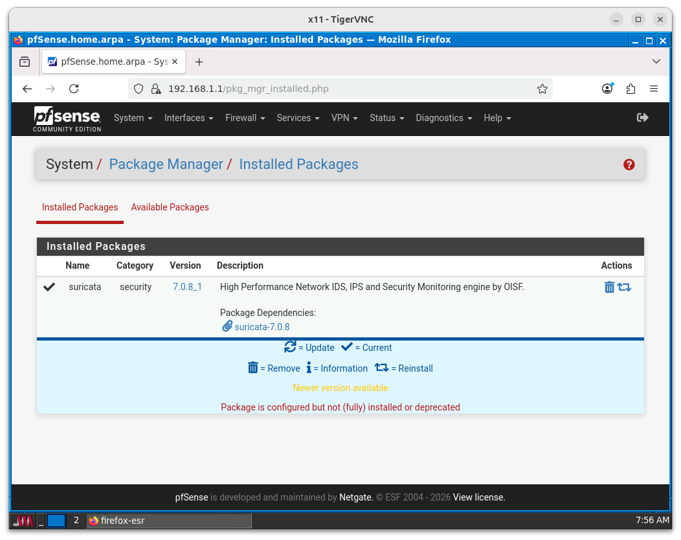Viewport: 681px width, 540px height.
Task: Open the Firefox extensions puzzle icon
Action: tap(631, 89)
